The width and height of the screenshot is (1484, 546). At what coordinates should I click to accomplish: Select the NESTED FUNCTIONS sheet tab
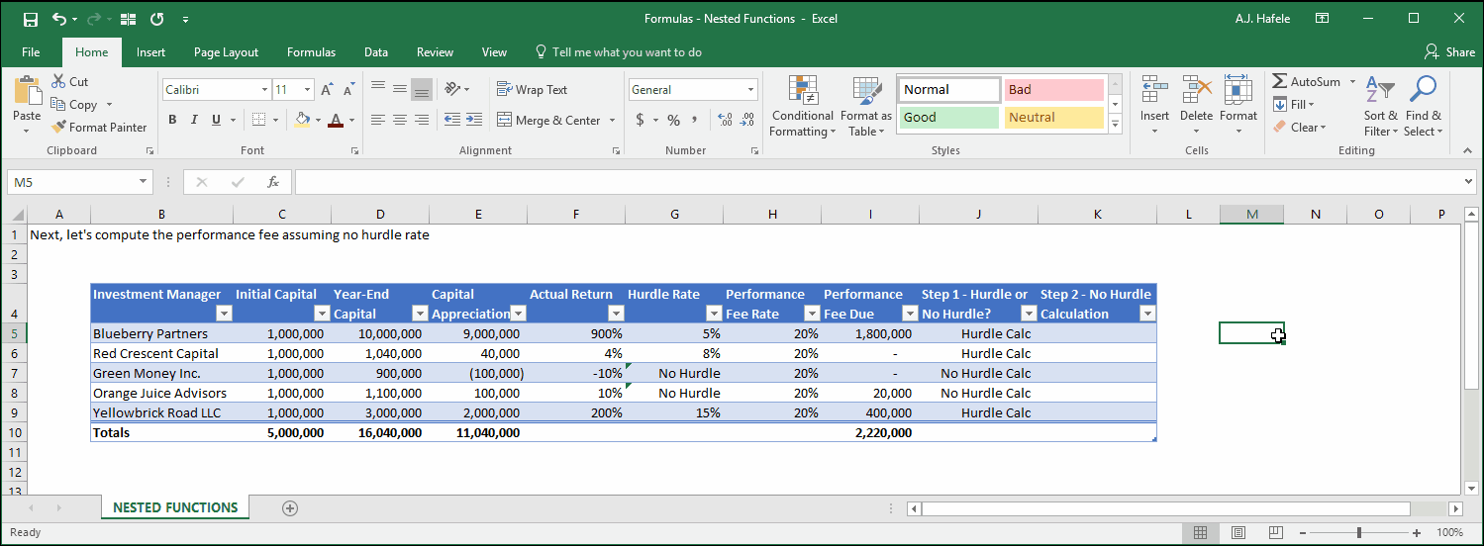(175, 507)
